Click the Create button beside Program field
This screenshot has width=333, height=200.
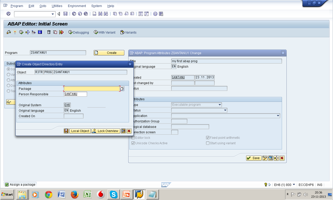point(109,53)
